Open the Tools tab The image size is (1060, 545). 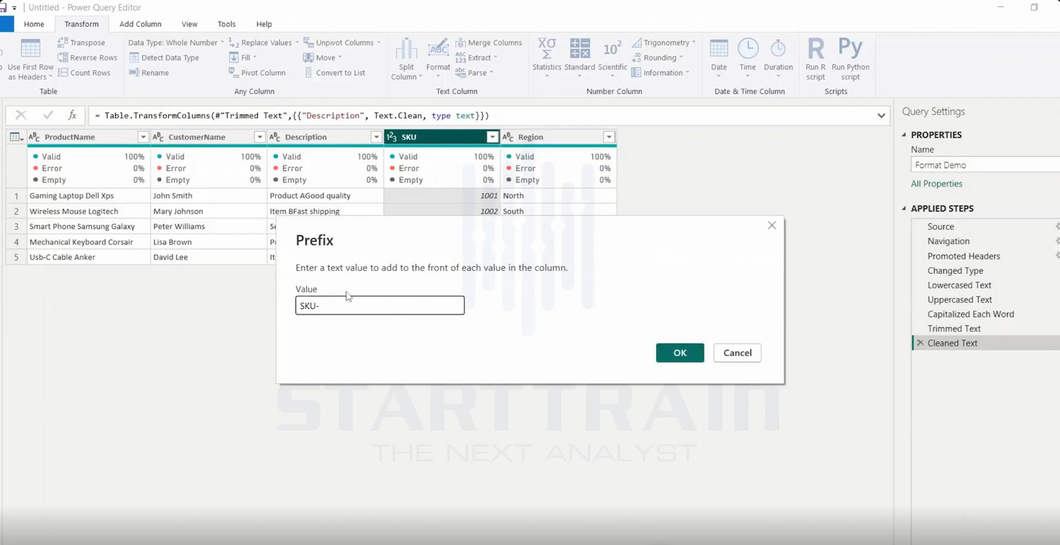(x=227, y=24)
